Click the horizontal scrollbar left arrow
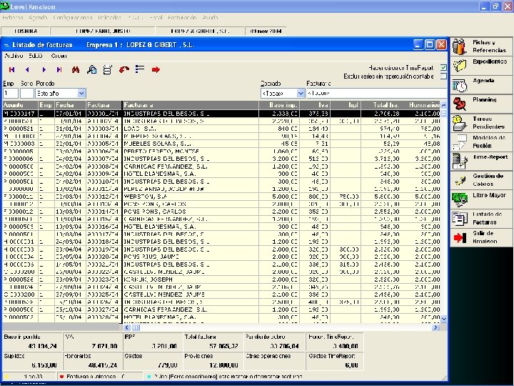Screen dimensions: 514x386 coord(127,327)
